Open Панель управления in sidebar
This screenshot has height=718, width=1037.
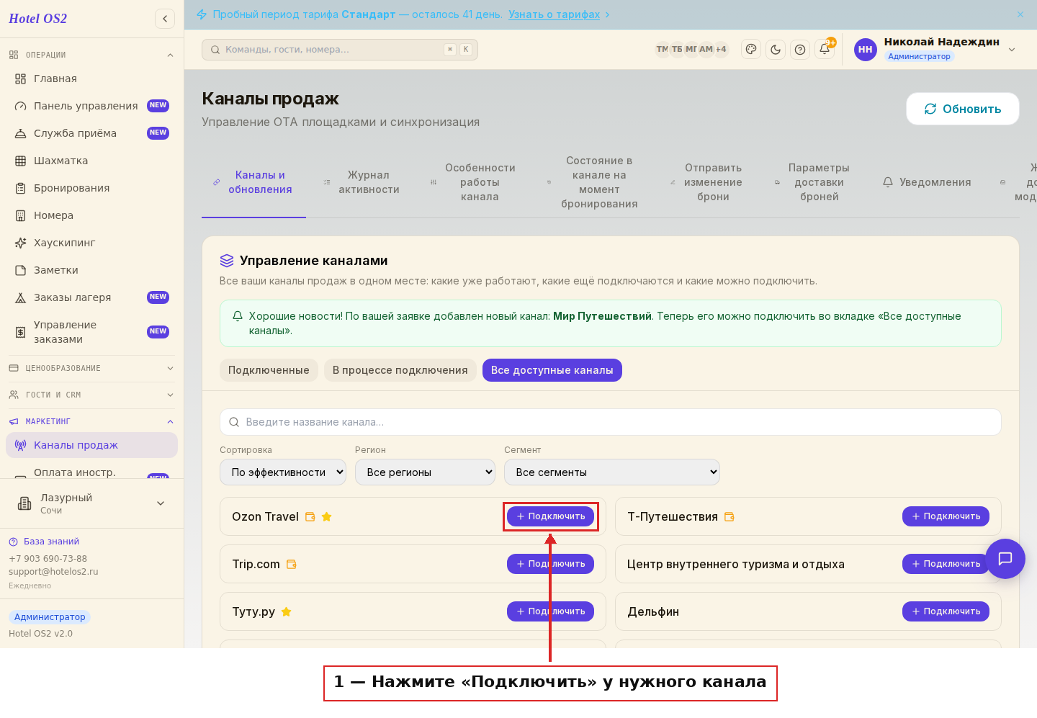point(91,106)
